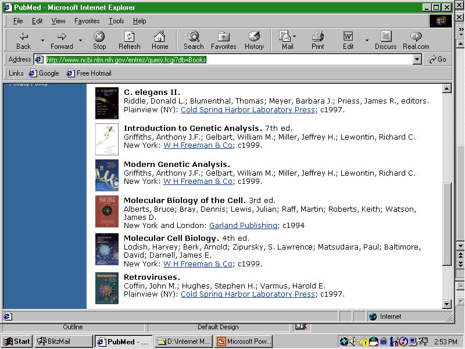Click the C. elegans II book cover

coord(107,103)
